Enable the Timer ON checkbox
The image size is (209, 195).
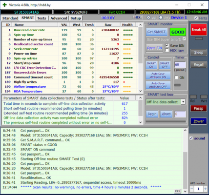tap(177, 78)
